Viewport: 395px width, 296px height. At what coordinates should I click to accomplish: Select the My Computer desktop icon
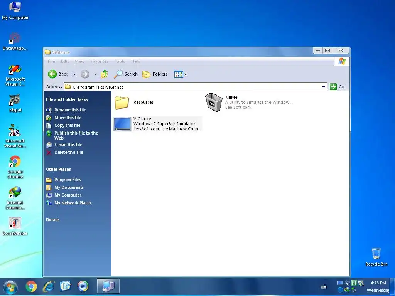point(15,10)
